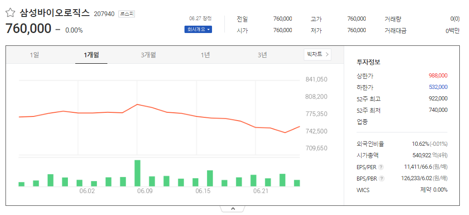Click the 업종 label
469x215 pixels.
coord(362,122)
